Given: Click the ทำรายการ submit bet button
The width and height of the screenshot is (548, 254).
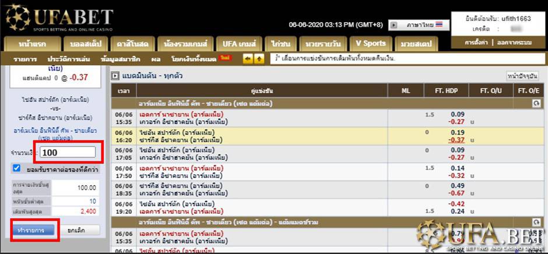Looking at the screenshot, I should (x=34, y=230).
